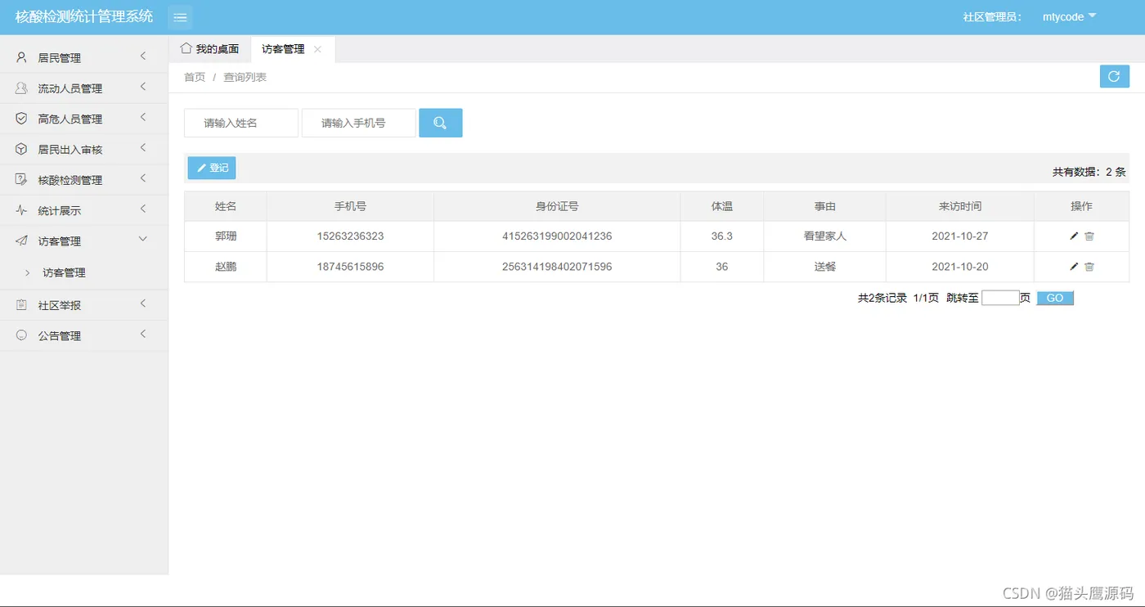Image resolution: width=1145 pixels, height=607 pixels.
Task: Expand the 统计展示 menu chevron
Action: tap(143, 209)
